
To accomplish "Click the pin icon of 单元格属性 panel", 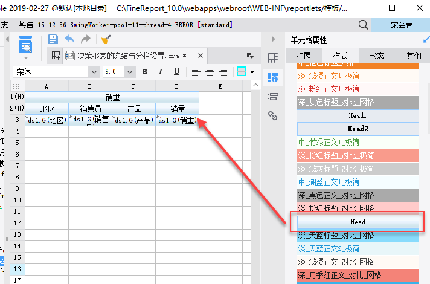I will (x=426, y=40).
